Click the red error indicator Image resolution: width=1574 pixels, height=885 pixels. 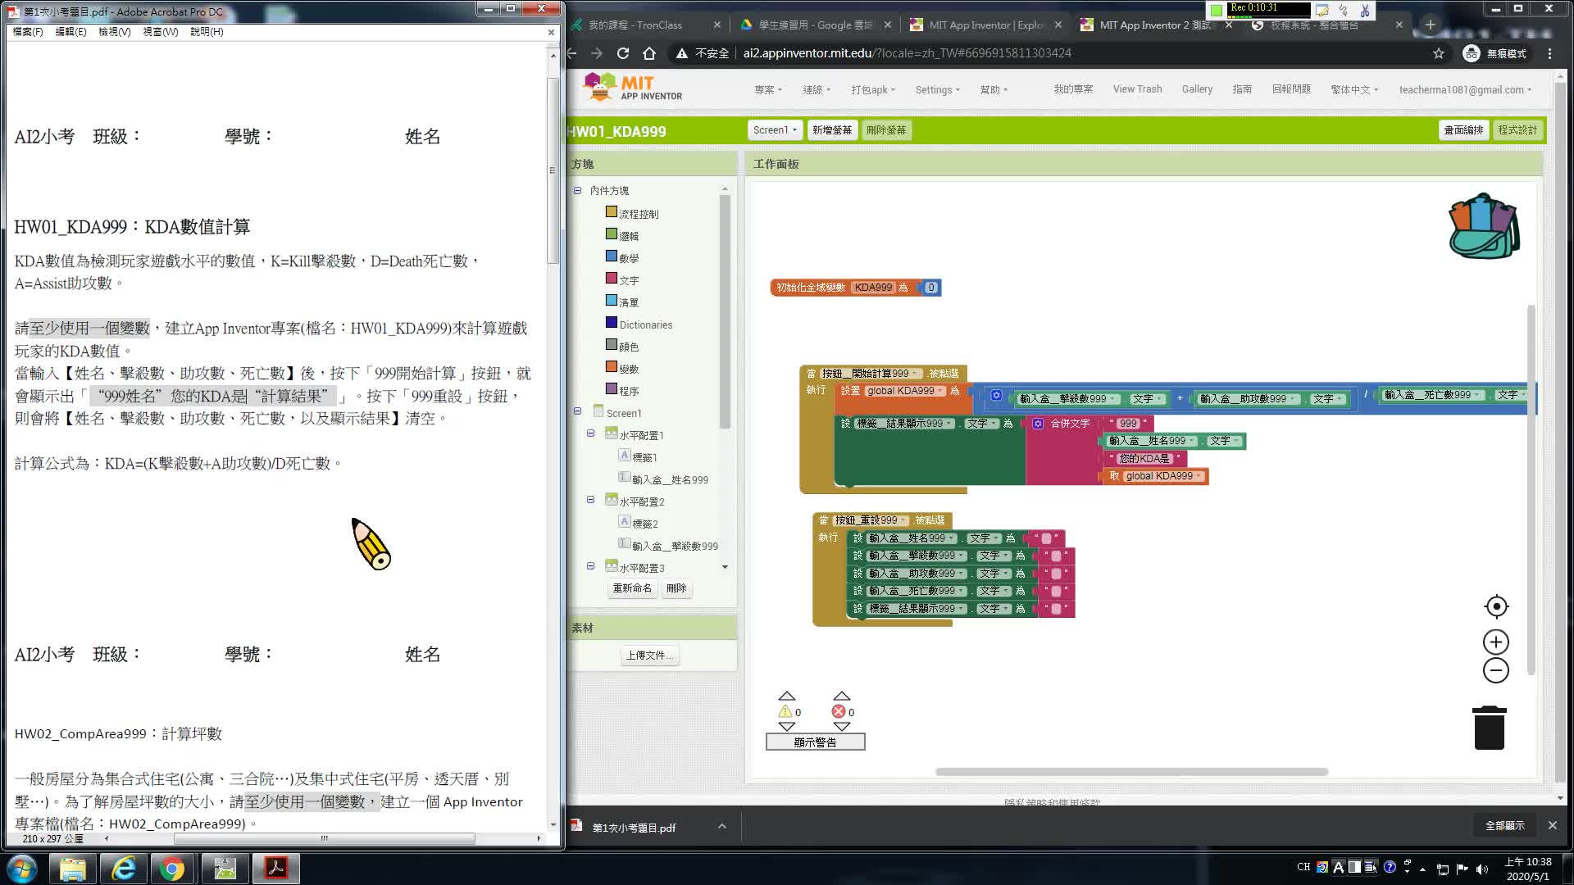838,711
